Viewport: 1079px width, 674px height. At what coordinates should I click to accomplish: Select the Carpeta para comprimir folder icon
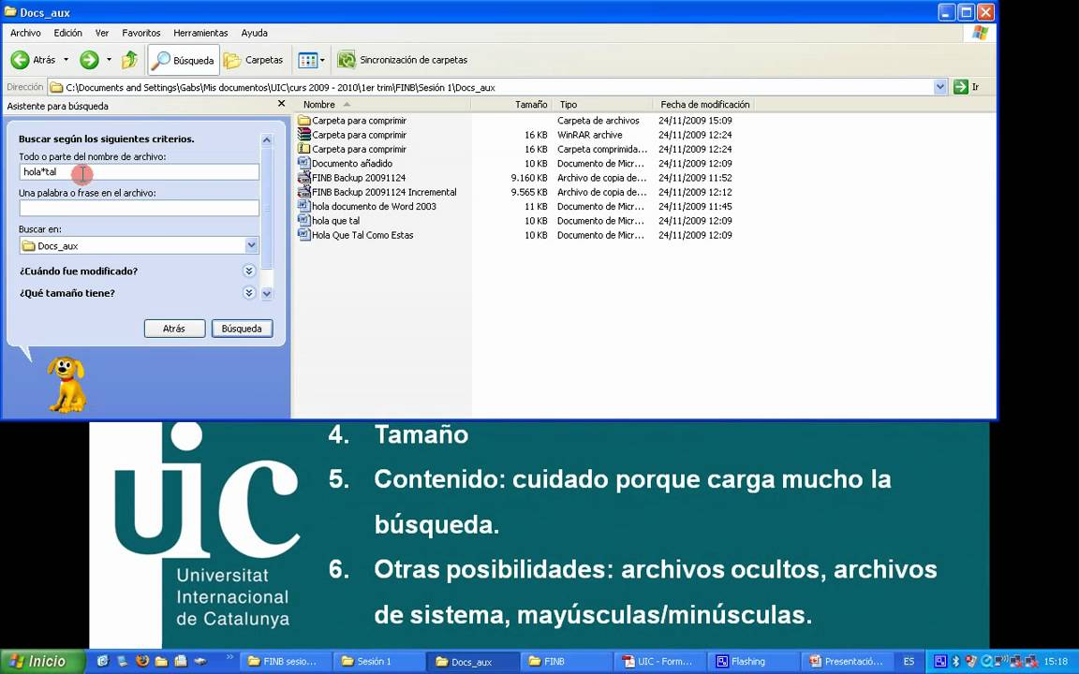[304, 121]
